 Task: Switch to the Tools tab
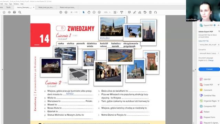(8, 7)
